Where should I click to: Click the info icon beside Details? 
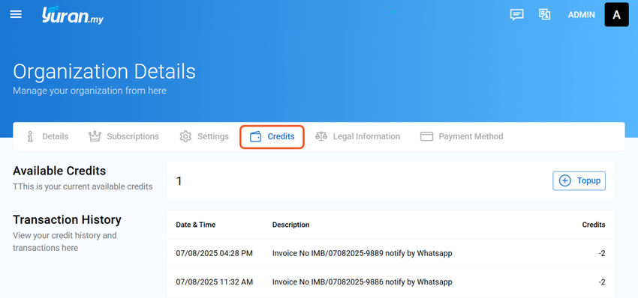tap(30, 136)
